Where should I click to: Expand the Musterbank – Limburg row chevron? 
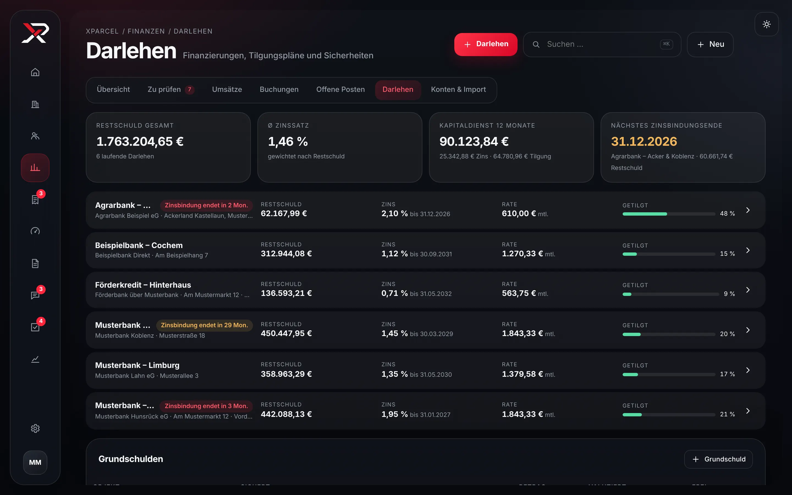[x=748, y=370]
